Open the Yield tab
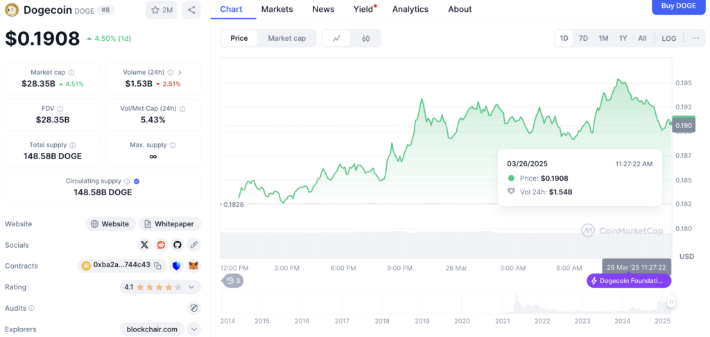The height and width of the screenshot is (337, 710). 363,9
